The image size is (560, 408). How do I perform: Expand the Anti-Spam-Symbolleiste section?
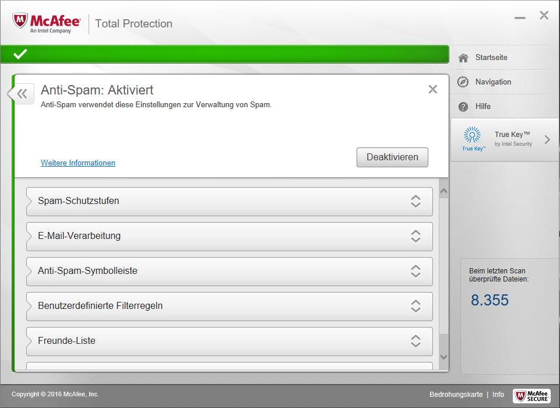point(415,271)
